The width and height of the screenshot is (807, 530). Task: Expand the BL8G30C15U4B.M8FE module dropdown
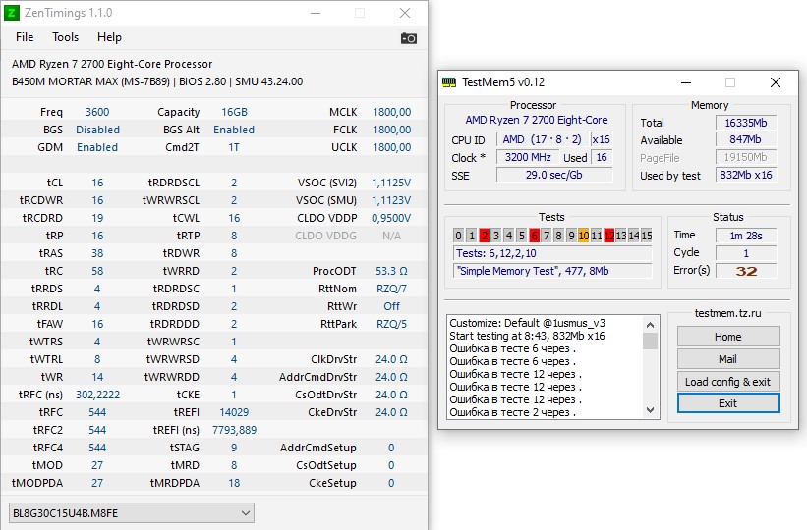pyautogui.click(x=132, y=513)
